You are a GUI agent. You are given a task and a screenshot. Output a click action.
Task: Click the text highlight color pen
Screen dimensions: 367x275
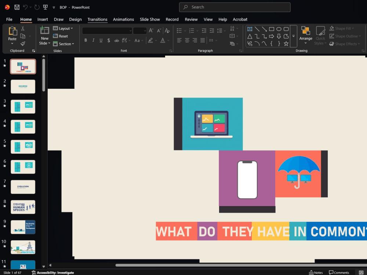150,40
